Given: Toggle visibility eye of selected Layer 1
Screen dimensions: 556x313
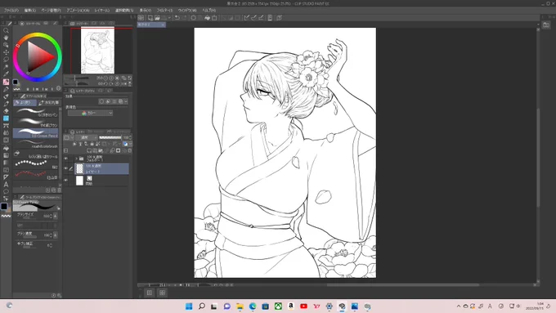Looking at the screenshot, I should coord(66,168).
